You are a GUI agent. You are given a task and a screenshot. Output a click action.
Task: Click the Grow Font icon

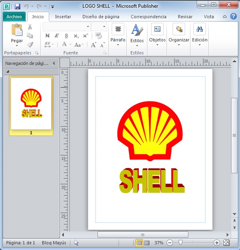94,45
